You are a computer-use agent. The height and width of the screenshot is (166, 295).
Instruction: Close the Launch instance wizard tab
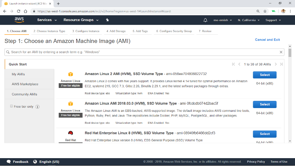click(x=50, y=3)
